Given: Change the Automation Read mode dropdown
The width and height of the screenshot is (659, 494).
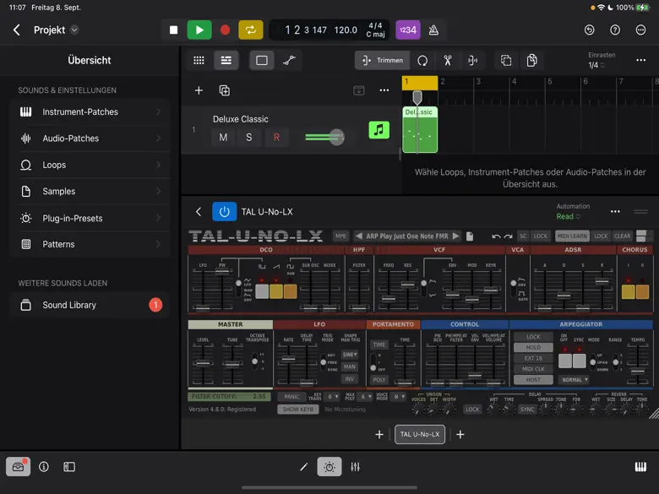Looking at the screenshot, I should (569, 216).
